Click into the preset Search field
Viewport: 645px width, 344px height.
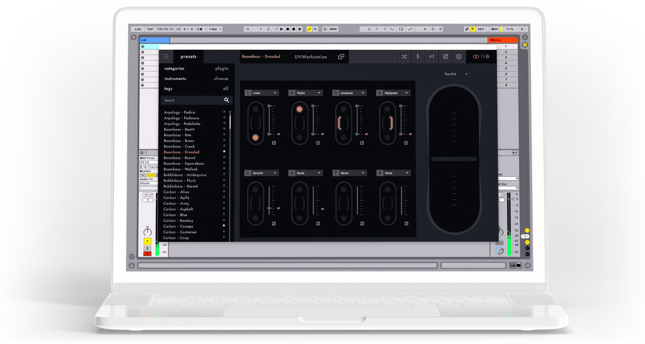click(191, 100)
